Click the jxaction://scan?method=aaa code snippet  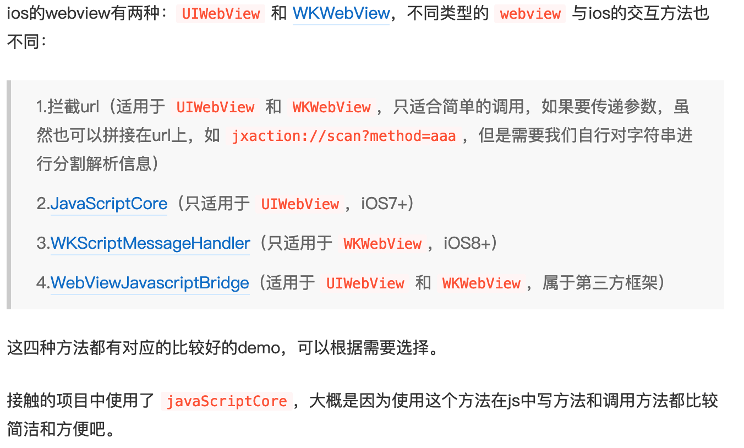[x=343, y=136]
